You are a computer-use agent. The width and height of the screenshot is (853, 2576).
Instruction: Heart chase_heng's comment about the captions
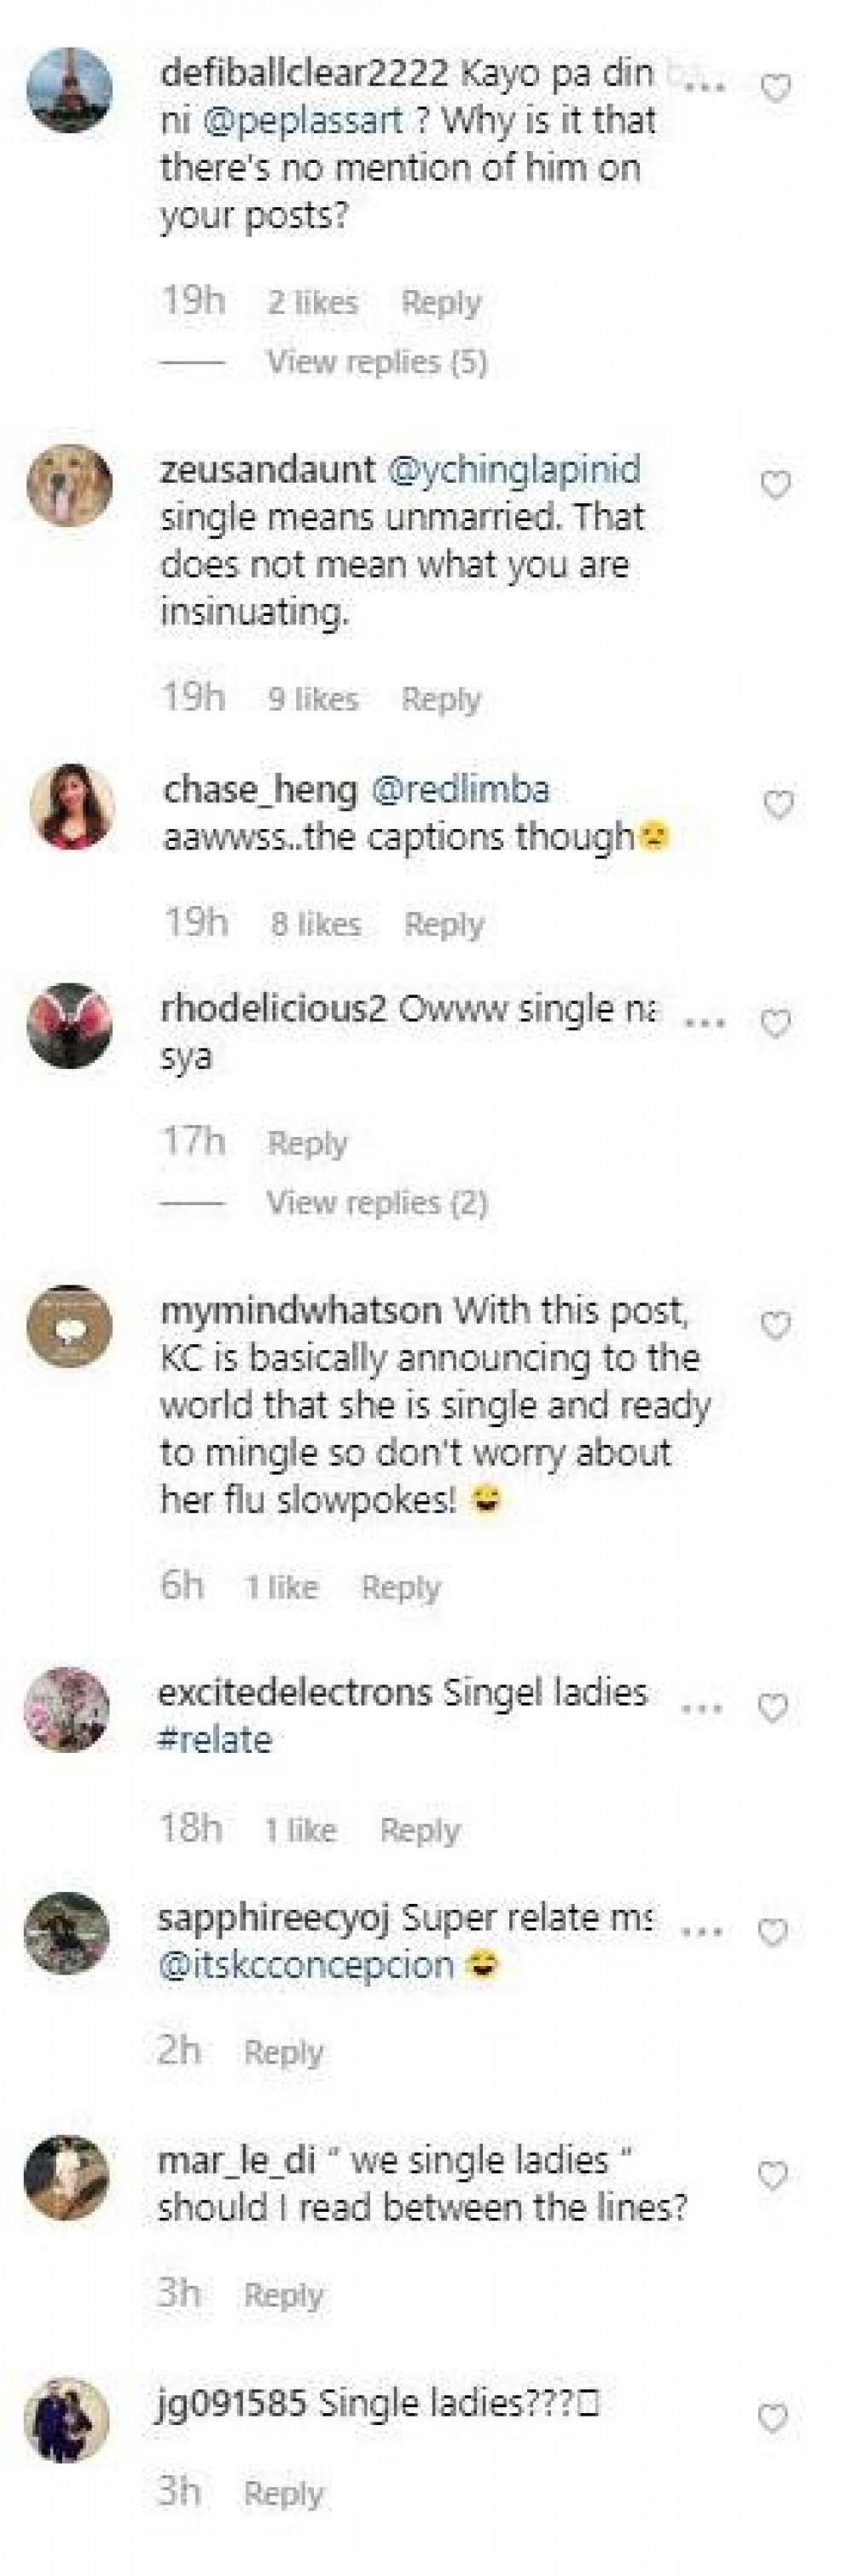tap(778, 805)
